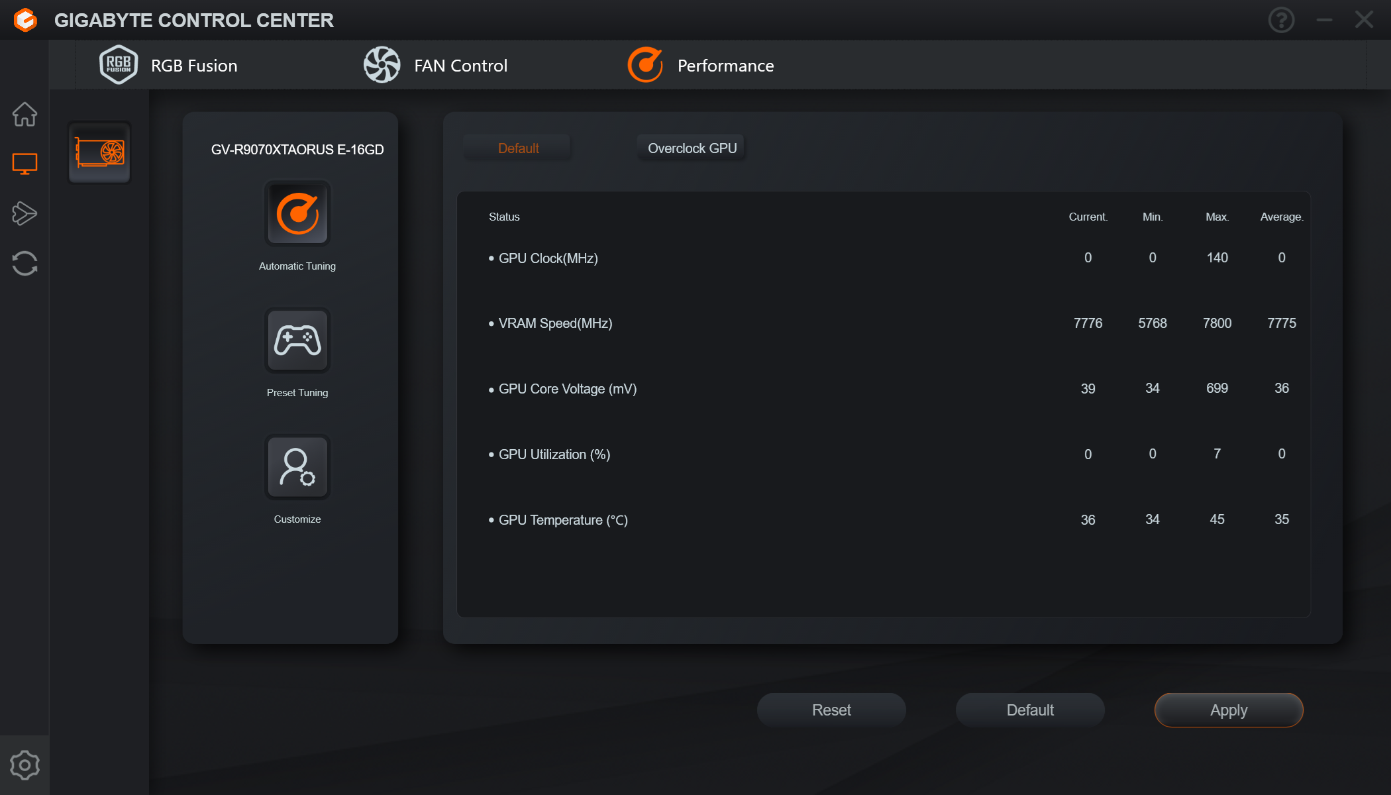1391x795 pixels.
Task: Open the monitor display sidebar icon
Action: tap(25, 164)
